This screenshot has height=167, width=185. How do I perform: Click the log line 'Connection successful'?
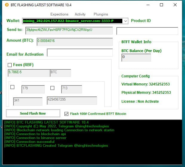[x=29, y=142]
